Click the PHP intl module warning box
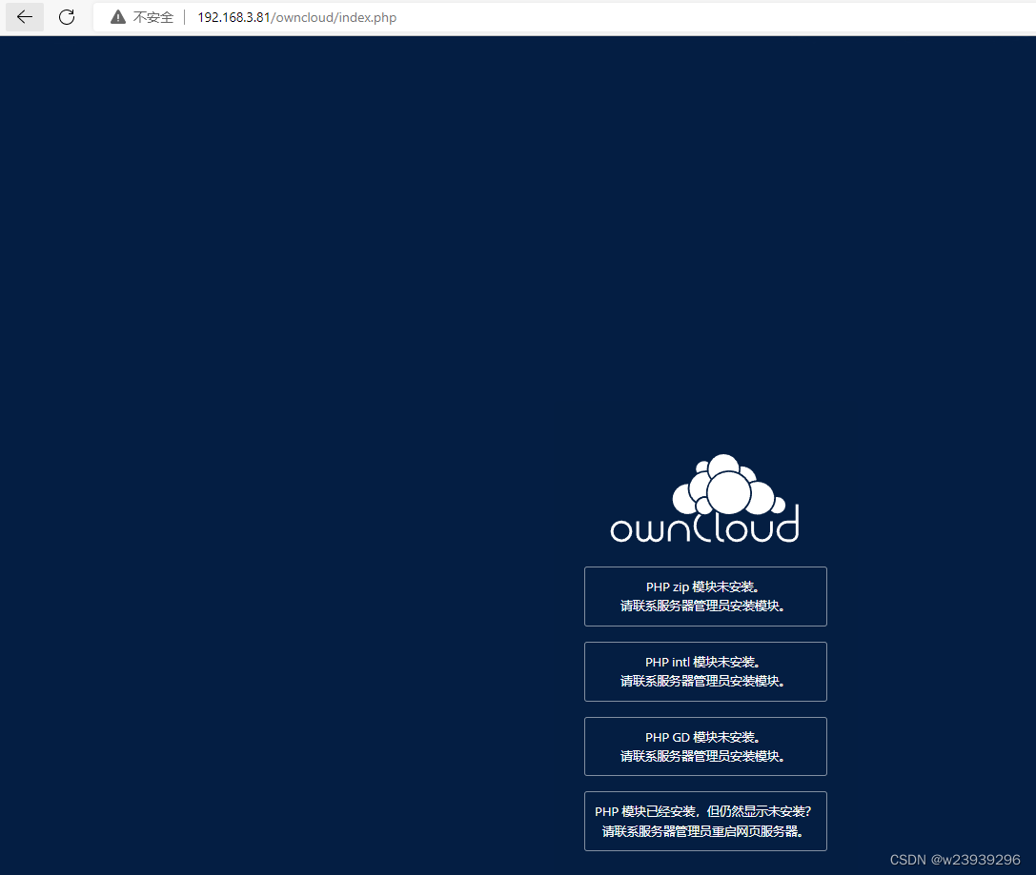Viewport: 1036px width, 875px height. tap(705, 671)
